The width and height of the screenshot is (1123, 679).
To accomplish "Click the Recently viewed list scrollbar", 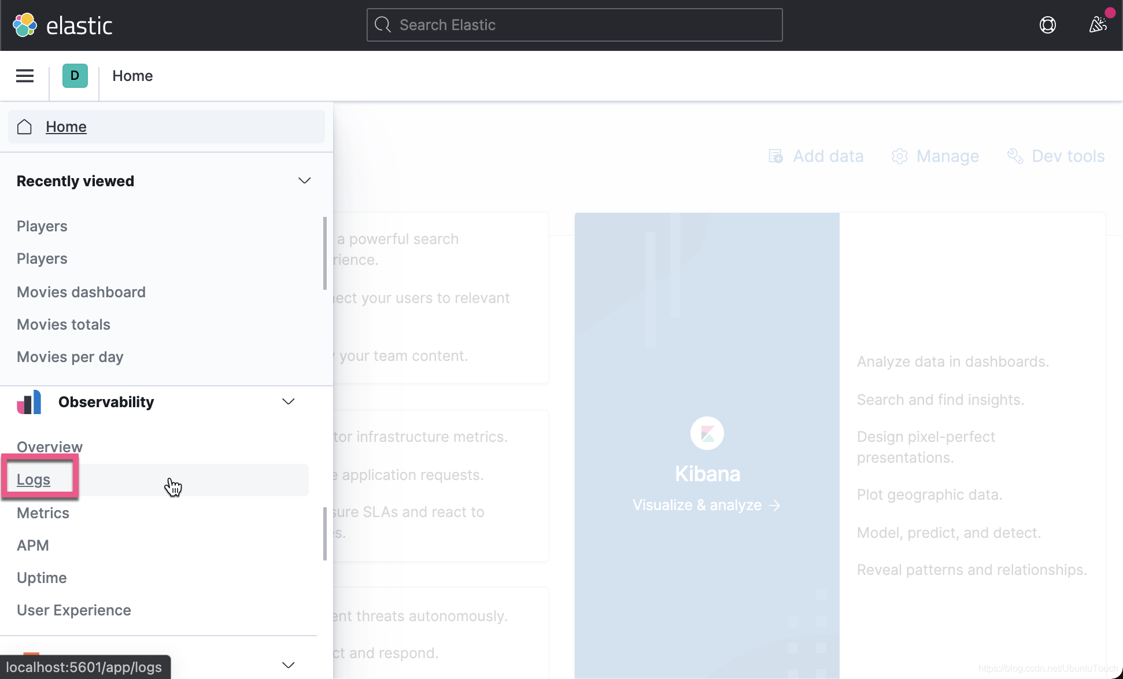I will tap(325, 253).
